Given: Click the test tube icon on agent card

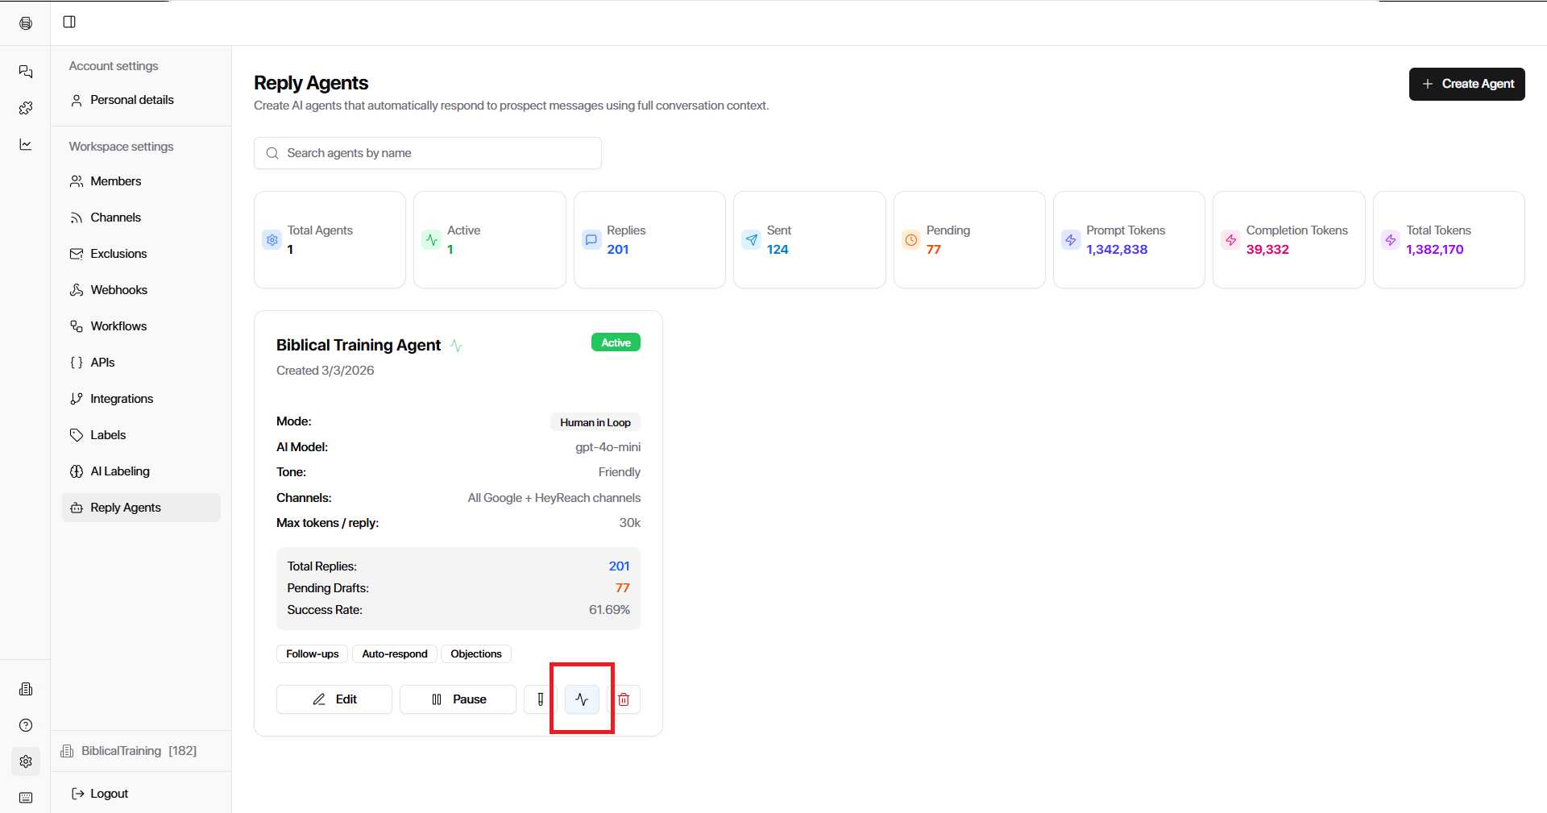Looking at the screenshot, I should tap(540, 699).
